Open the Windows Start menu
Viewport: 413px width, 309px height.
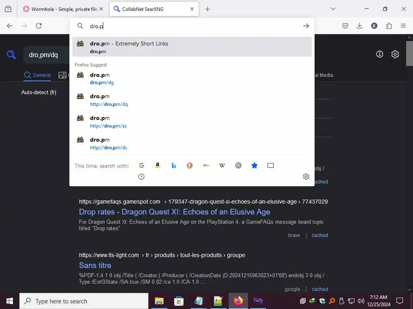point(10,301)
